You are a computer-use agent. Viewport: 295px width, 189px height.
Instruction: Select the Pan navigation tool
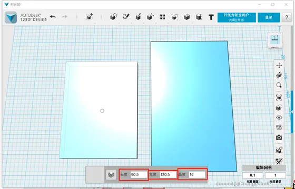pyautogui.click(x=279, y=65)
